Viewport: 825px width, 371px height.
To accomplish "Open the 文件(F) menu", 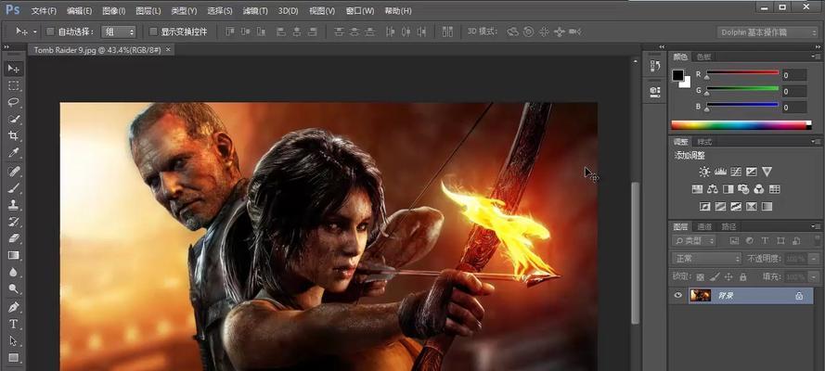I will point(44,10).
